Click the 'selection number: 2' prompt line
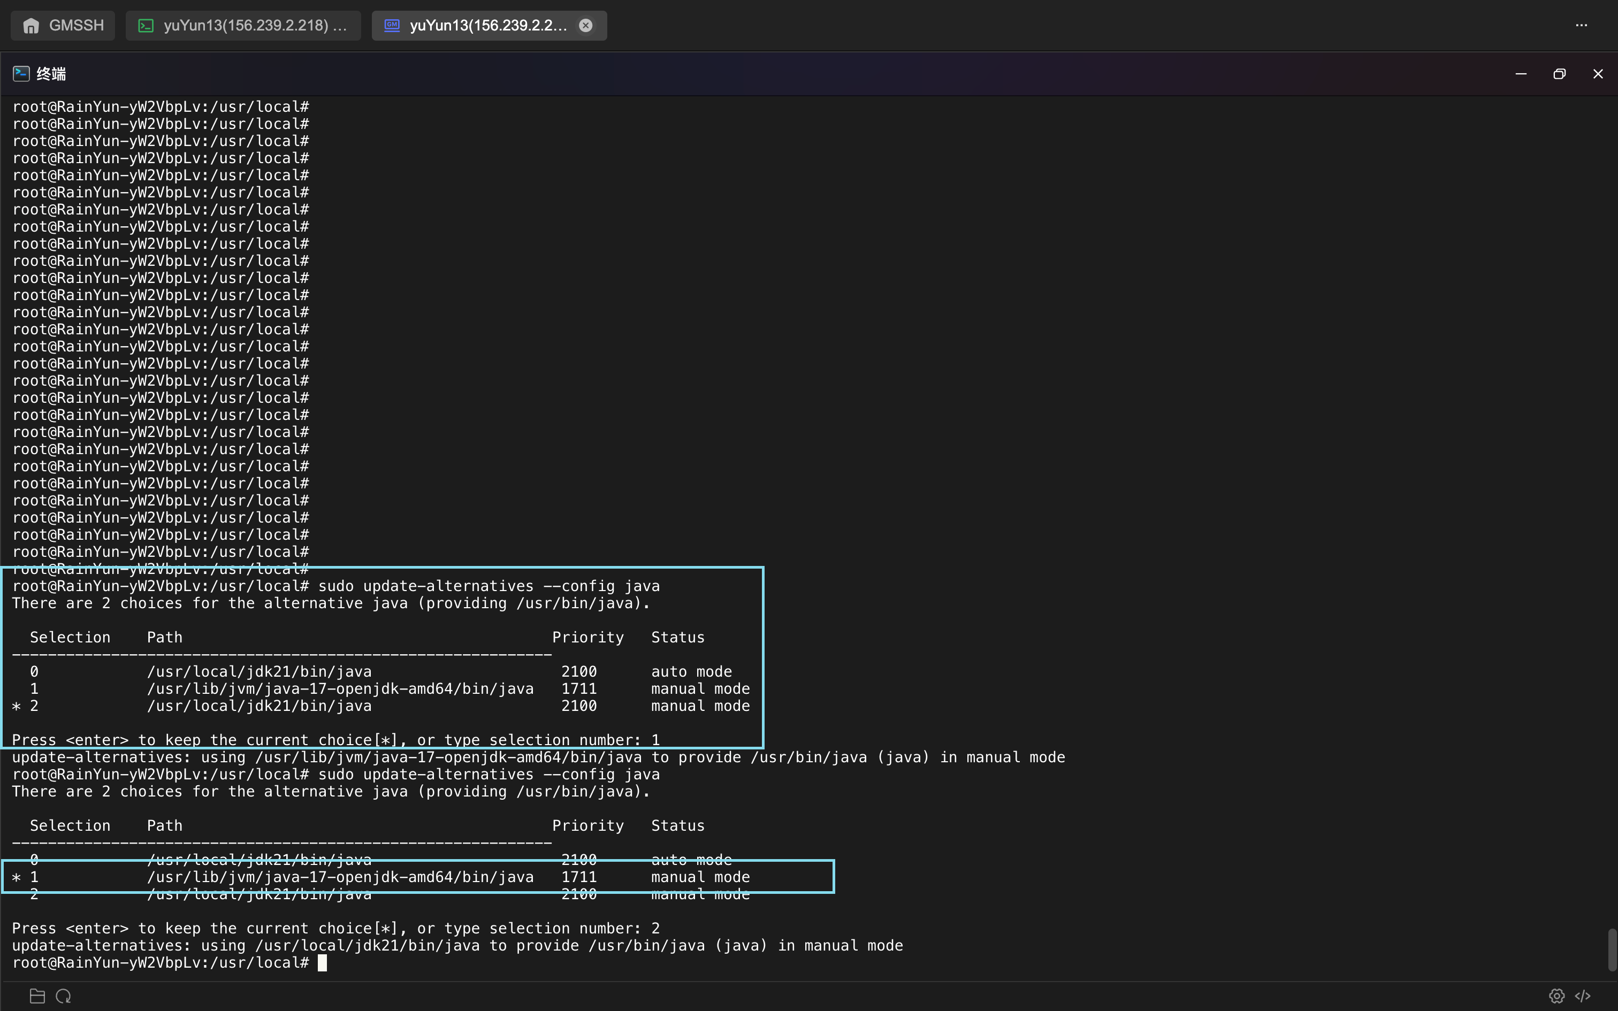The height and width of the screenshot is (1011, 1618). [x=335, y=929]
